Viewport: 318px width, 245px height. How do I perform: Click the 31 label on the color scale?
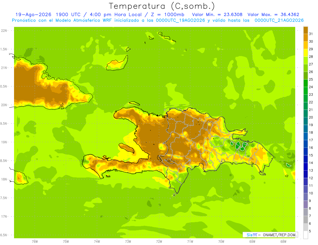point(311,34)
